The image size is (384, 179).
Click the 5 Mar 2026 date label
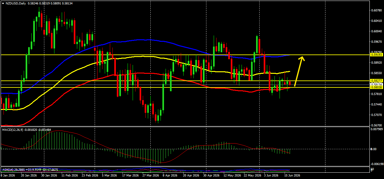click(109, 175)
